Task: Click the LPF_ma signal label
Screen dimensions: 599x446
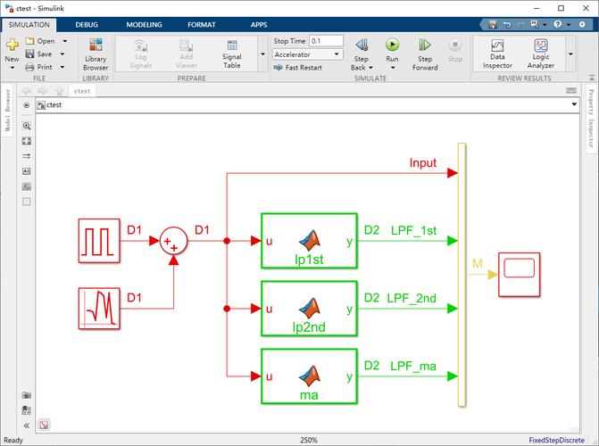Action: click(x=413, y=367)
